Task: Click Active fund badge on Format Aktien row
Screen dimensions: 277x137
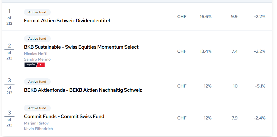Action: [37, 12]
